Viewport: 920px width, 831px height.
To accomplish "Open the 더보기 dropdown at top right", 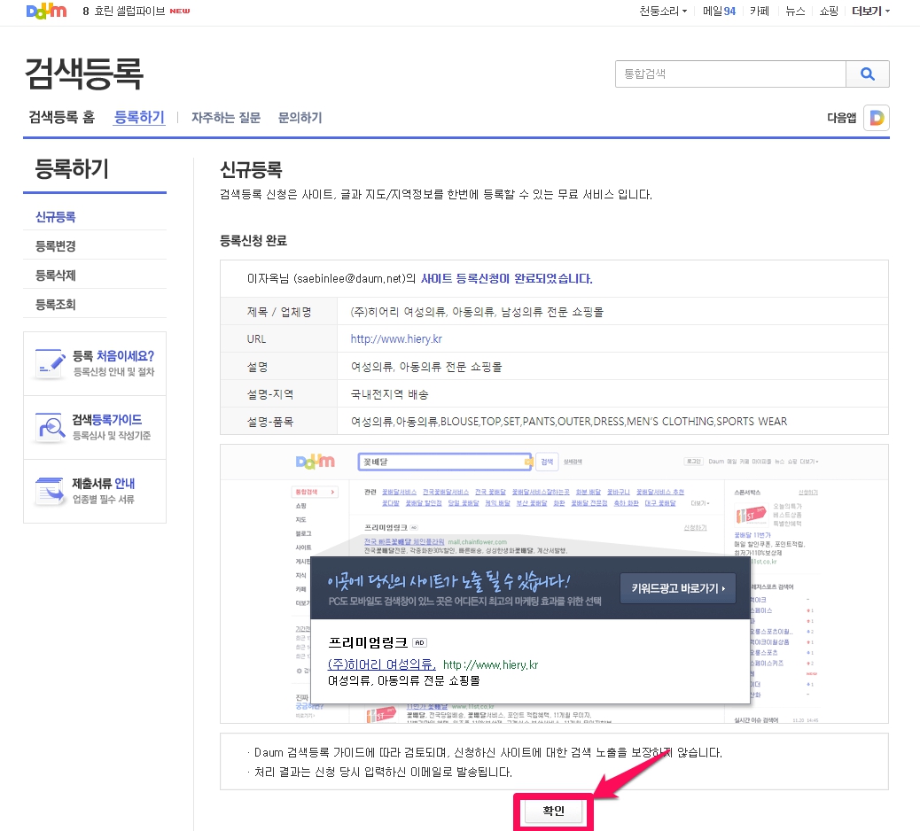I will [867, 12].
